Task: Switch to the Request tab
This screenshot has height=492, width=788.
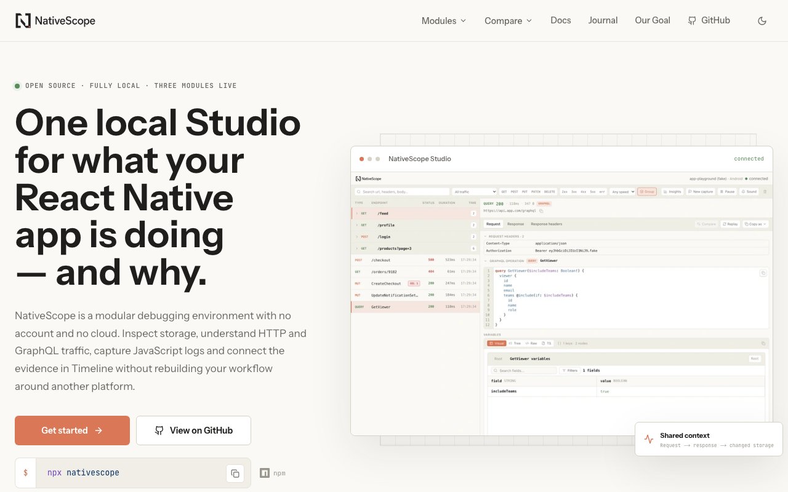Action: 493,224
